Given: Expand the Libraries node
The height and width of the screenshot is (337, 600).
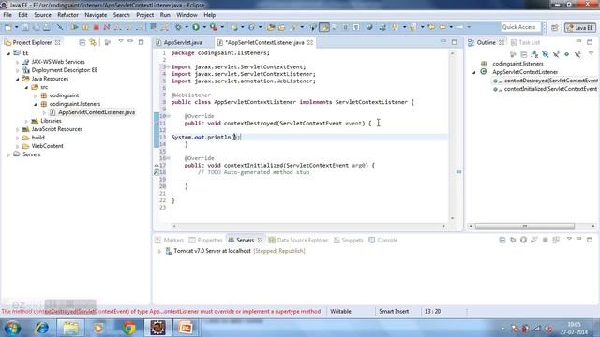Looking at the screenshot, I should (x=26, y=121).
